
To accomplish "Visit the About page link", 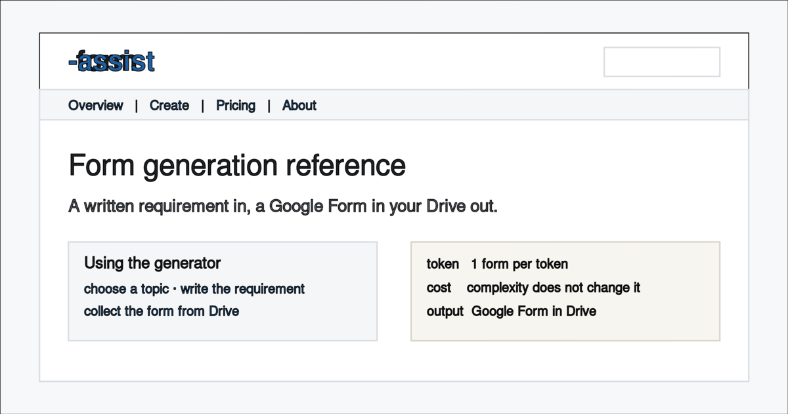I will coord(299,105).
